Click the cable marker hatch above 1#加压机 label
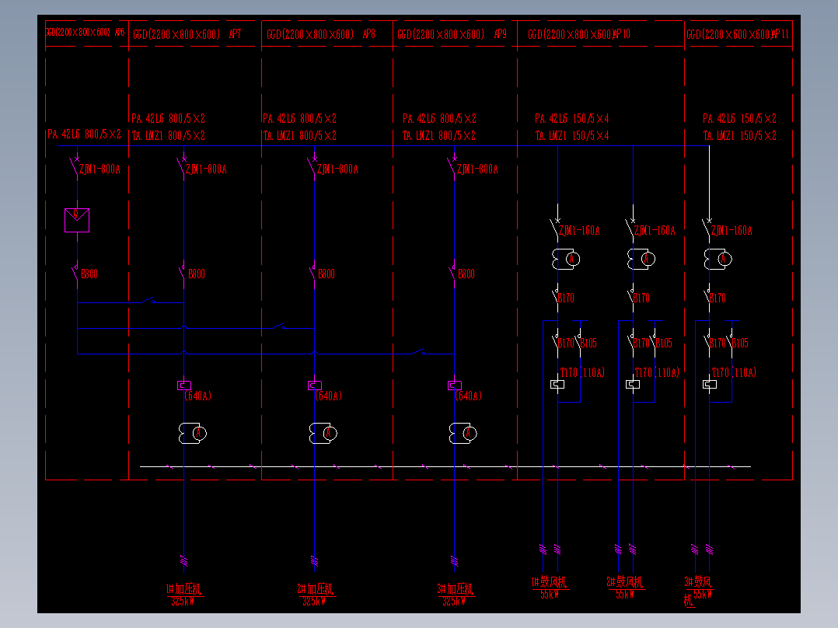Viewport: 838px width, 628px height. (183, 560)
